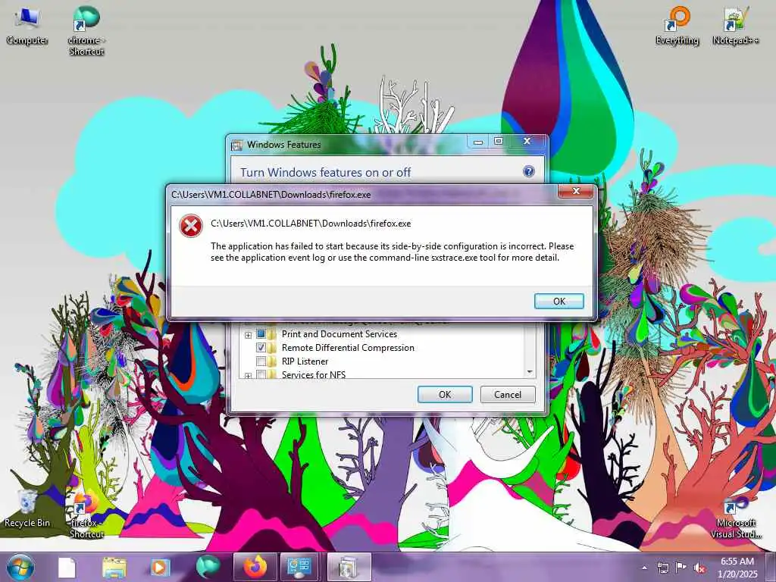Uncheck Remote Differential Compression
This screenshot has width=776, height=582.
261,347
